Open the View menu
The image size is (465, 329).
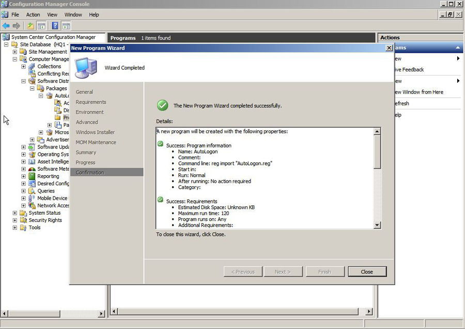(x=52, y=14)
